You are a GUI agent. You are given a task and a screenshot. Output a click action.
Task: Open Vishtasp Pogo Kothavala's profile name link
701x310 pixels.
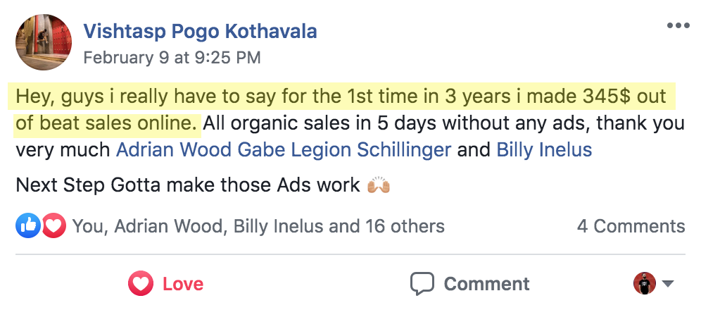201,32
